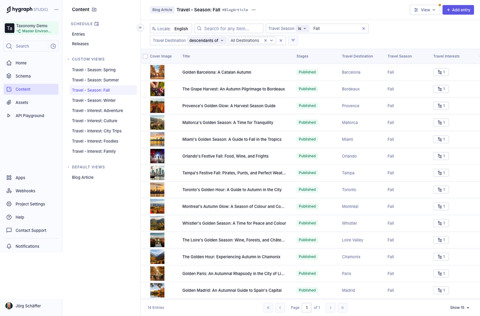This screenshot has height=316, width=480.
Task: Click the Add entry button
Action: point(458,10)
